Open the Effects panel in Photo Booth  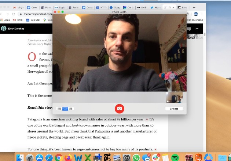[x=174, y=109]
